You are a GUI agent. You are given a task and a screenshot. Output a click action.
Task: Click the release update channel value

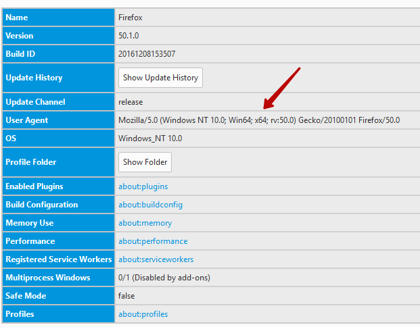[x=131, y=102]
